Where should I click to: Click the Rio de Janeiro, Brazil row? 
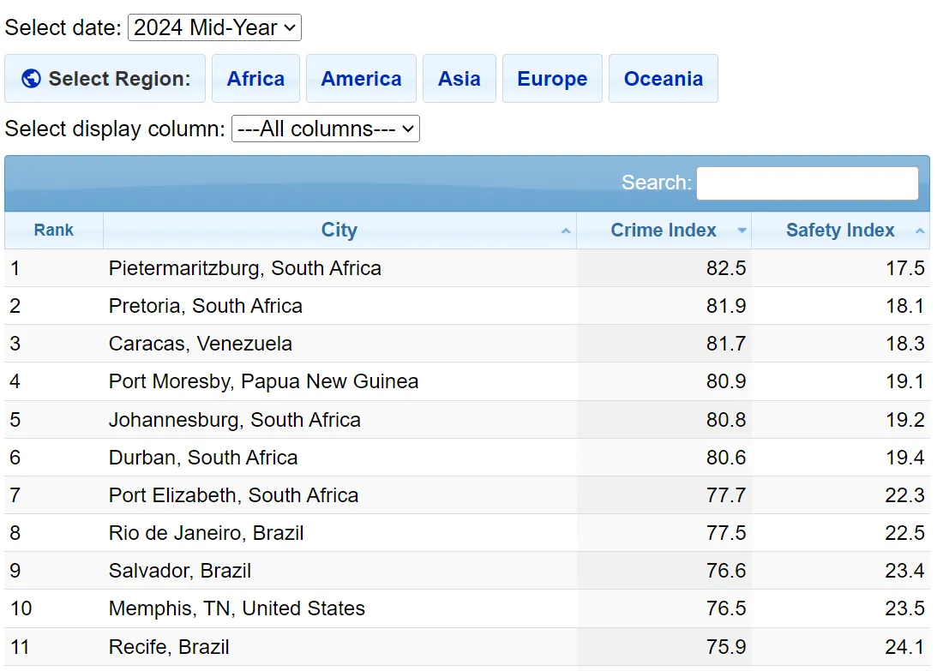tap(206, 533)
